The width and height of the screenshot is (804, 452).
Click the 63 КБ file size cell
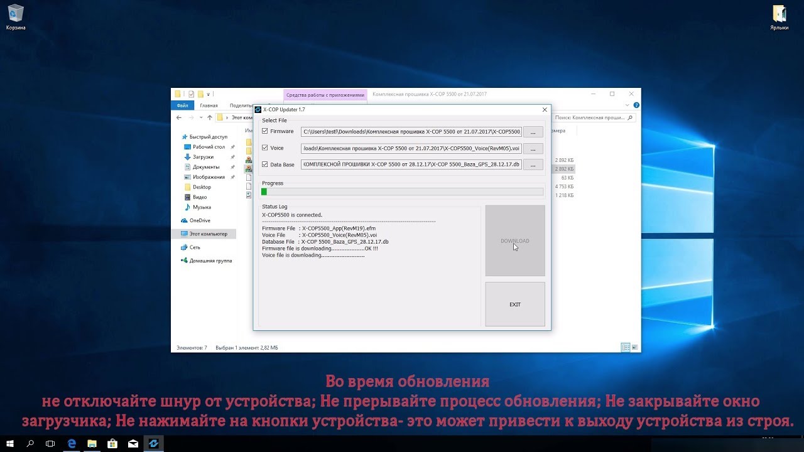tap(567, 178)
